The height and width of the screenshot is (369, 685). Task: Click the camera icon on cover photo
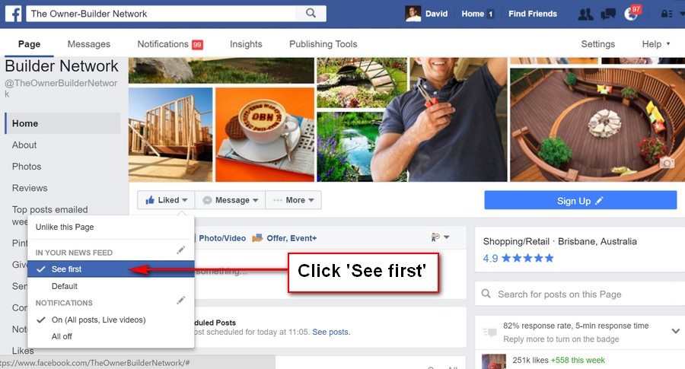click(666, 164)
